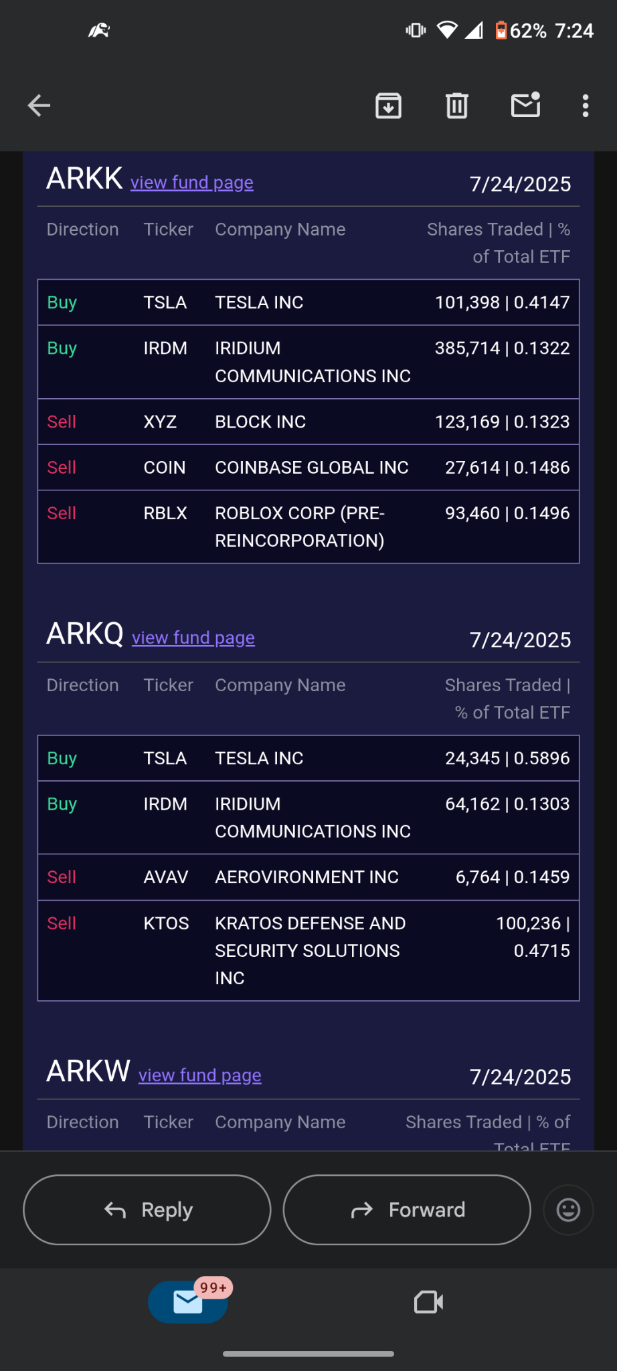
Task: Open ARKK view fund page link
Action: [192, 183]
